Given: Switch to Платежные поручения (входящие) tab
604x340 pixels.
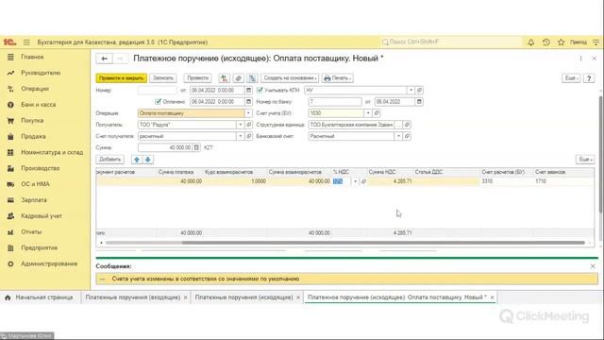Looking at the screenshot, I should click(x=132, y=297).
